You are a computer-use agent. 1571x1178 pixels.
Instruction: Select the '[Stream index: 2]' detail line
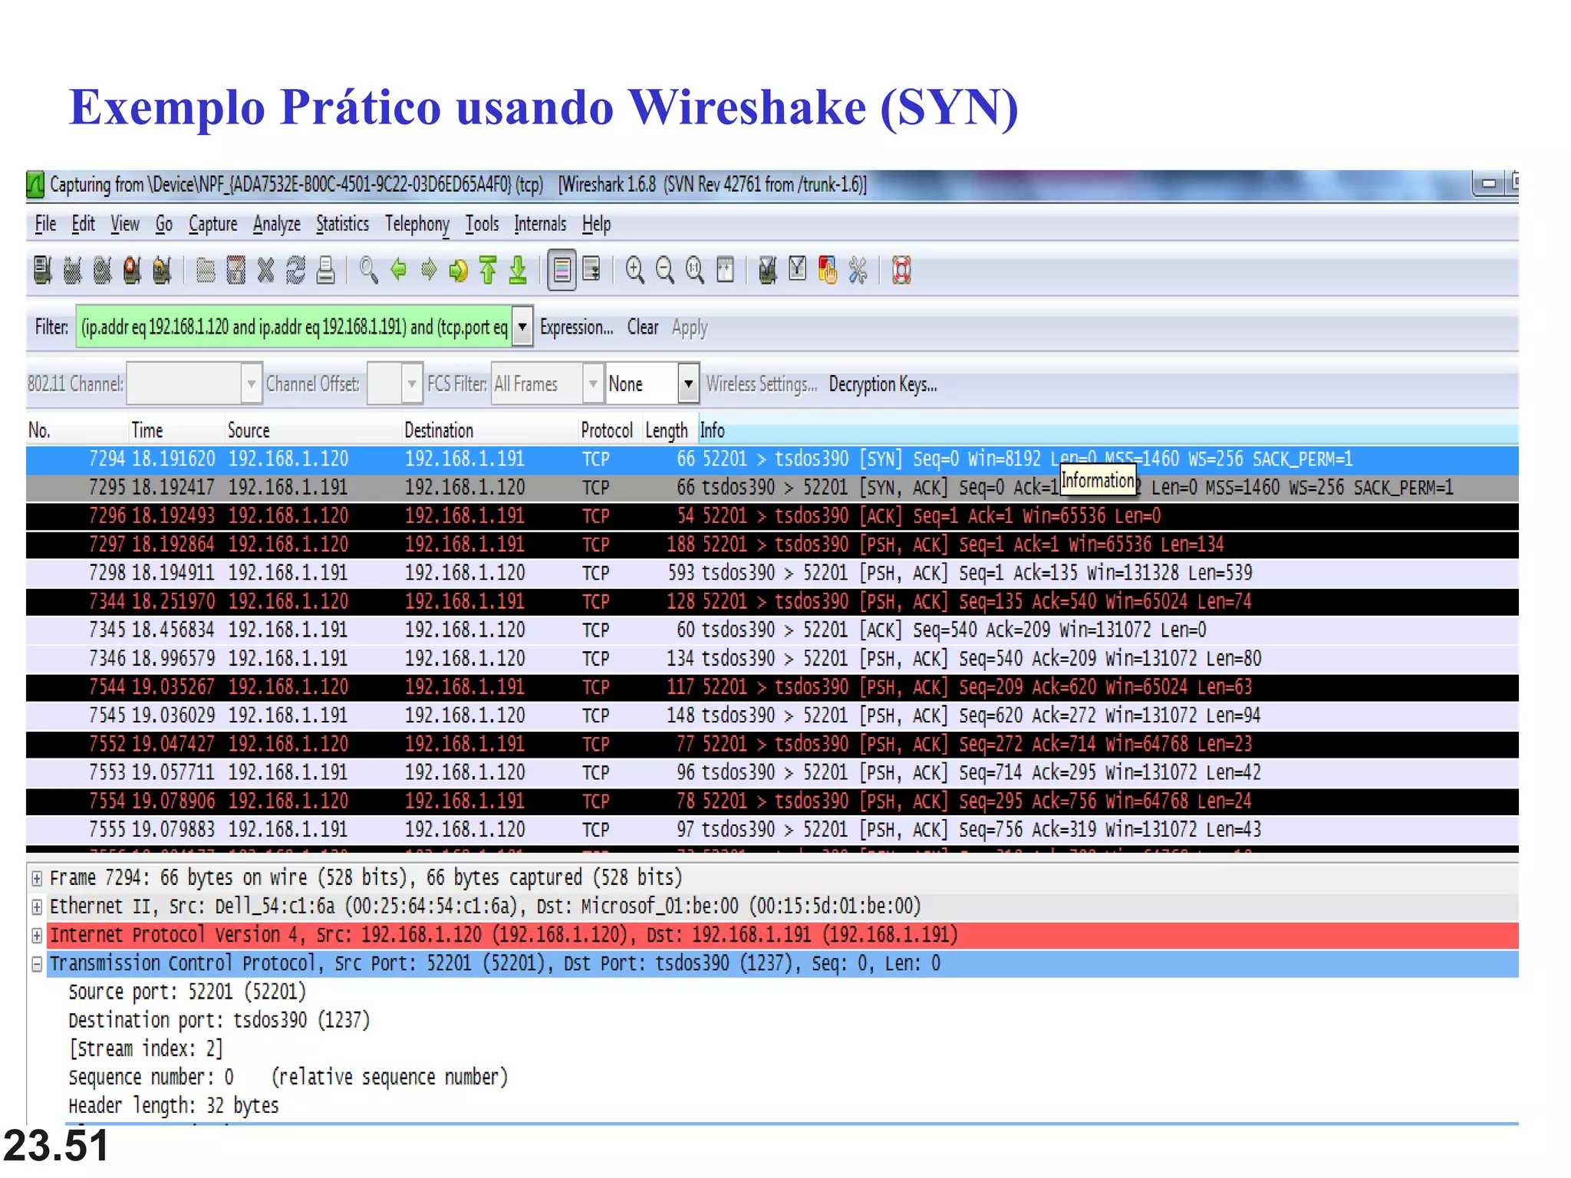(x=146, y=1048)
